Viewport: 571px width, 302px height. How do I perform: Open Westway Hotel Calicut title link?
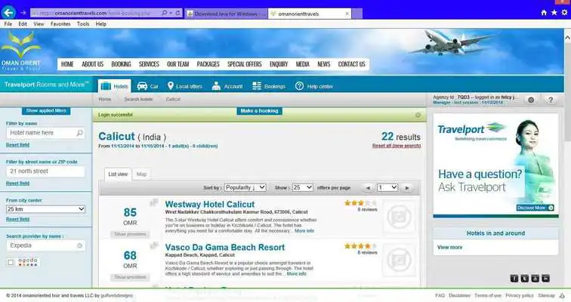click(210, 205)
